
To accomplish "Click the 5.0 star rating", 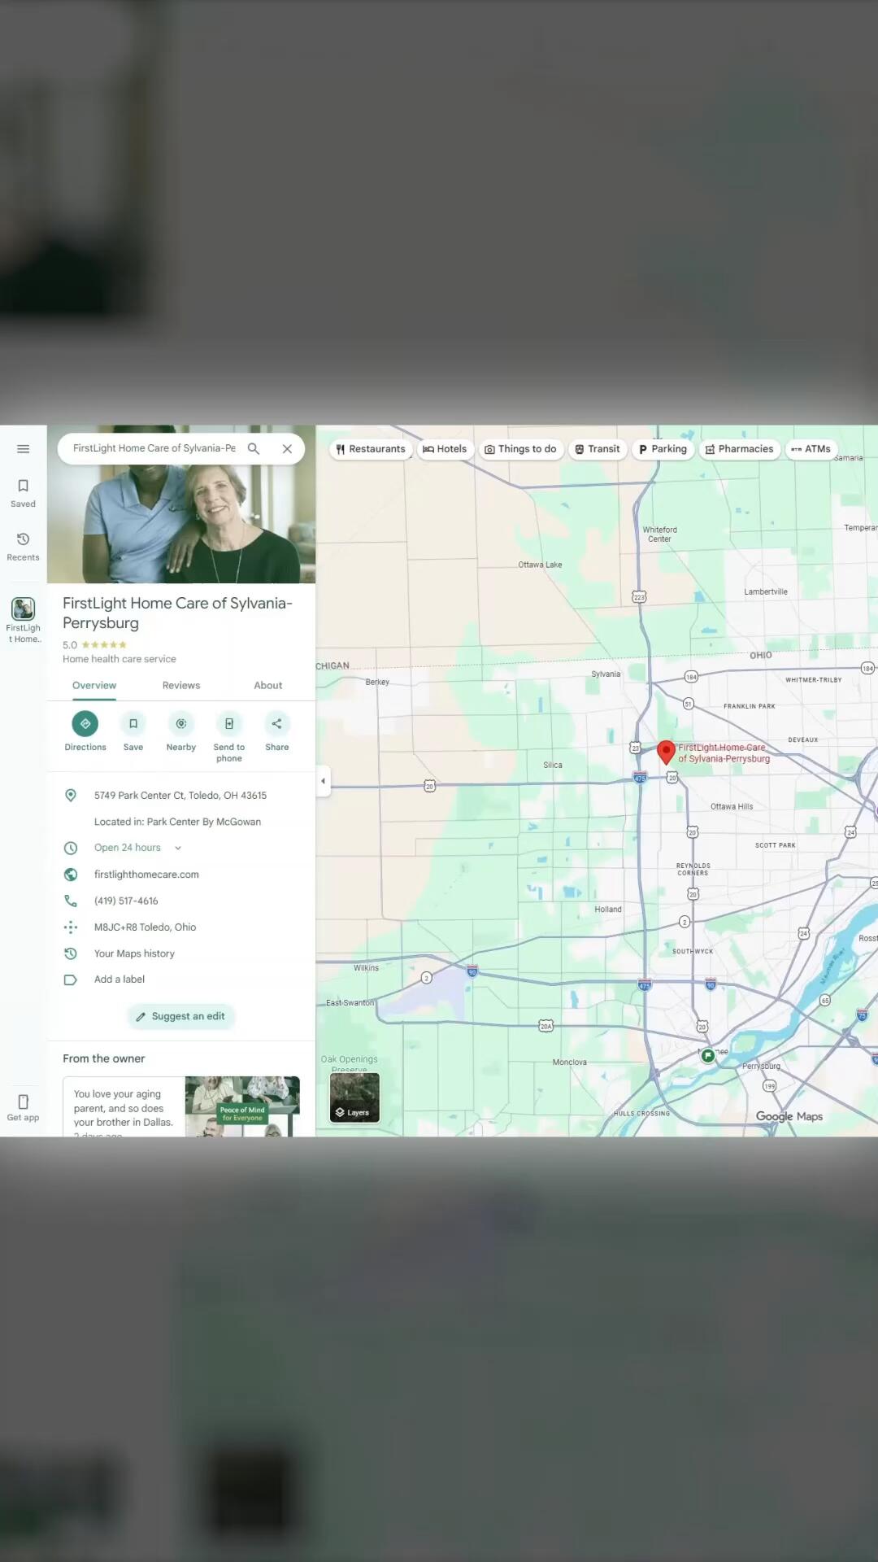I will click(x=94, y=645).
